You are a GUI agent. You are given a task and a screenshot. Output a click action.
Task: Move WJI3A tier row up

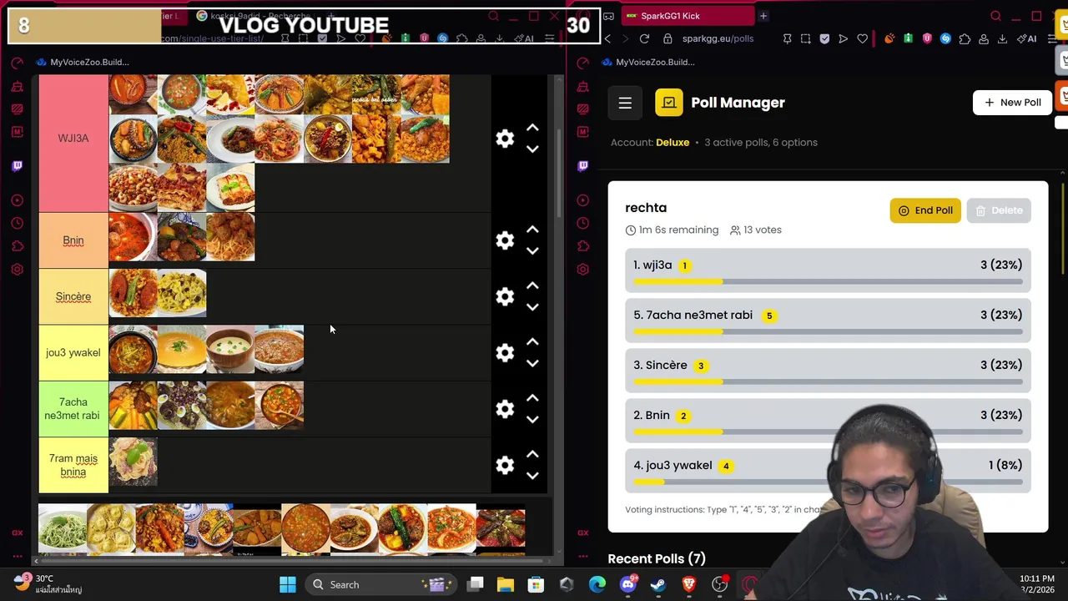pos(532,129)
